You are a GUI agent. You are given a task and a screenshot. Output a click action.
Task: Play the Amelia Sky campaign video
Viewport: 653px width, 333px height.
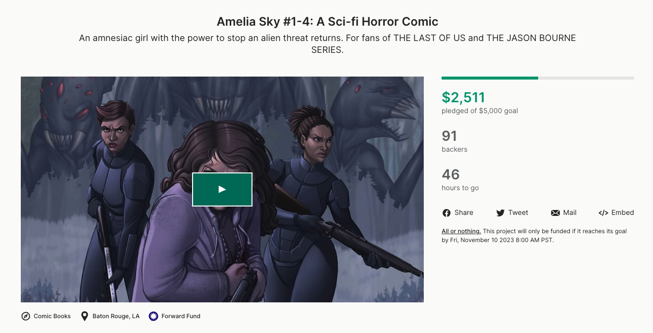pos(222,189)
